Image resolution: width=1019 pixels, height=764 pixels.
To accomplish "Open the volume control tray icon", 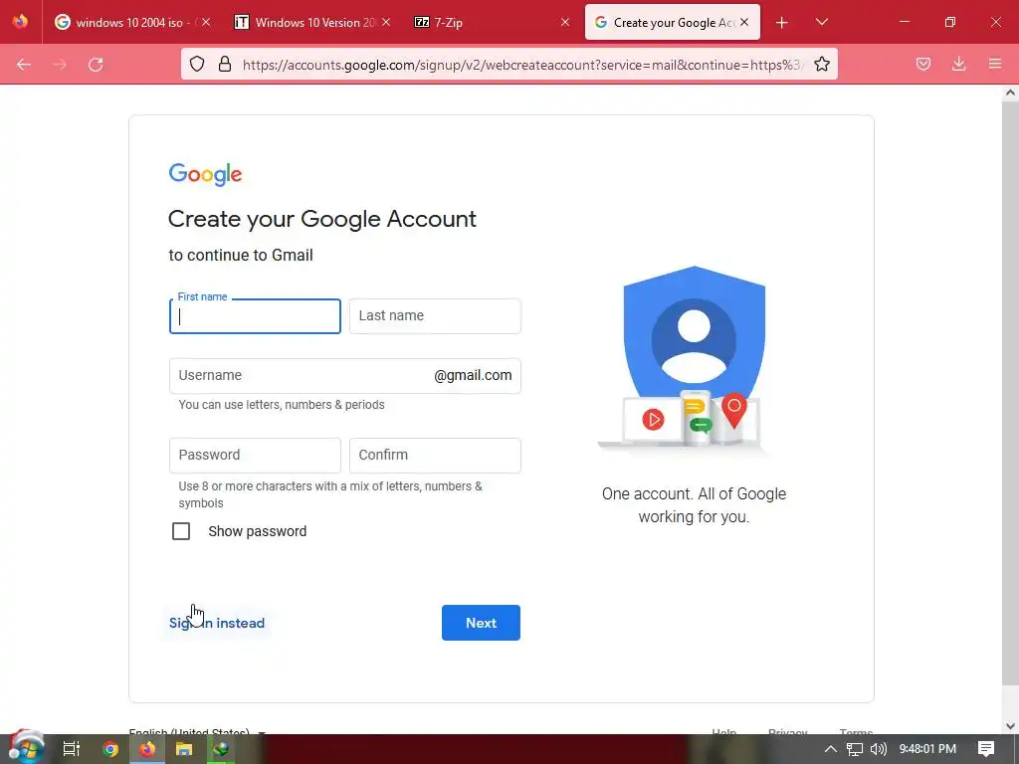I will [878, 749].
